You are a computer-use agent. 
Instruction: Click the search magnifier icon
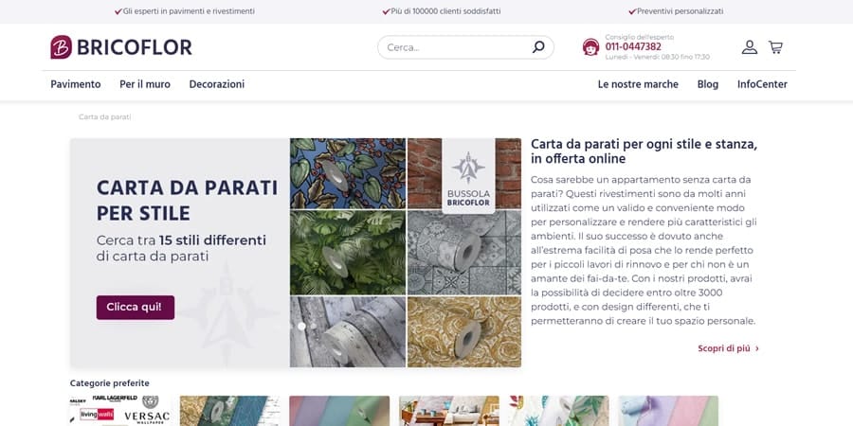tap(538, 47)
